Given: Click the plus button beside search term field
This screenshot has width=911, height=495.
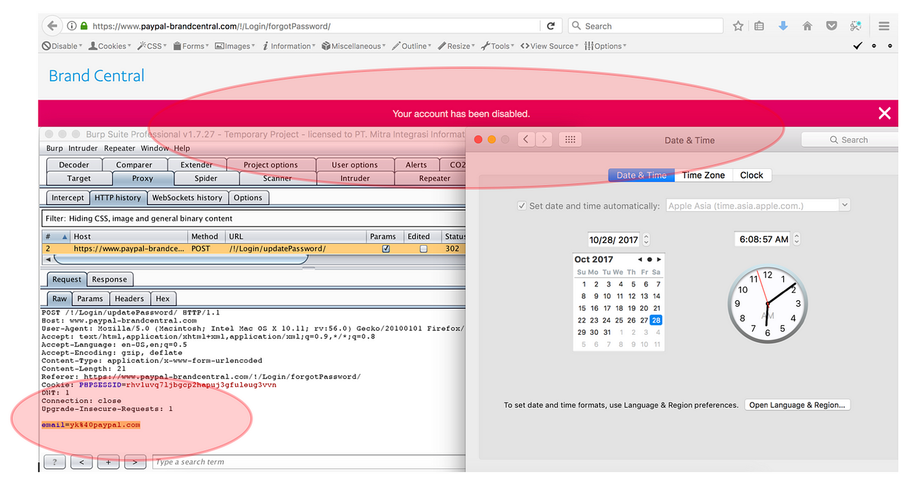Looking at the screenshot, I should tap(108, 462).
